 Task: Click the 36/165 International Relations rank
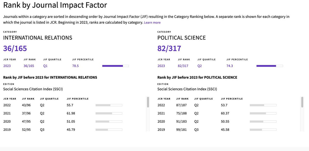point(15,48)
